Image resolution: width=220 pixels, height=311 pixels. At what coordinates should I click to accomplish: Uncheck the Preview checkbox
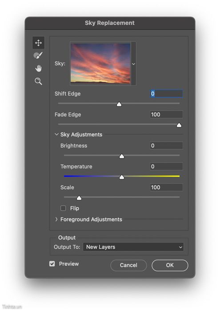[x=52, y=263]
